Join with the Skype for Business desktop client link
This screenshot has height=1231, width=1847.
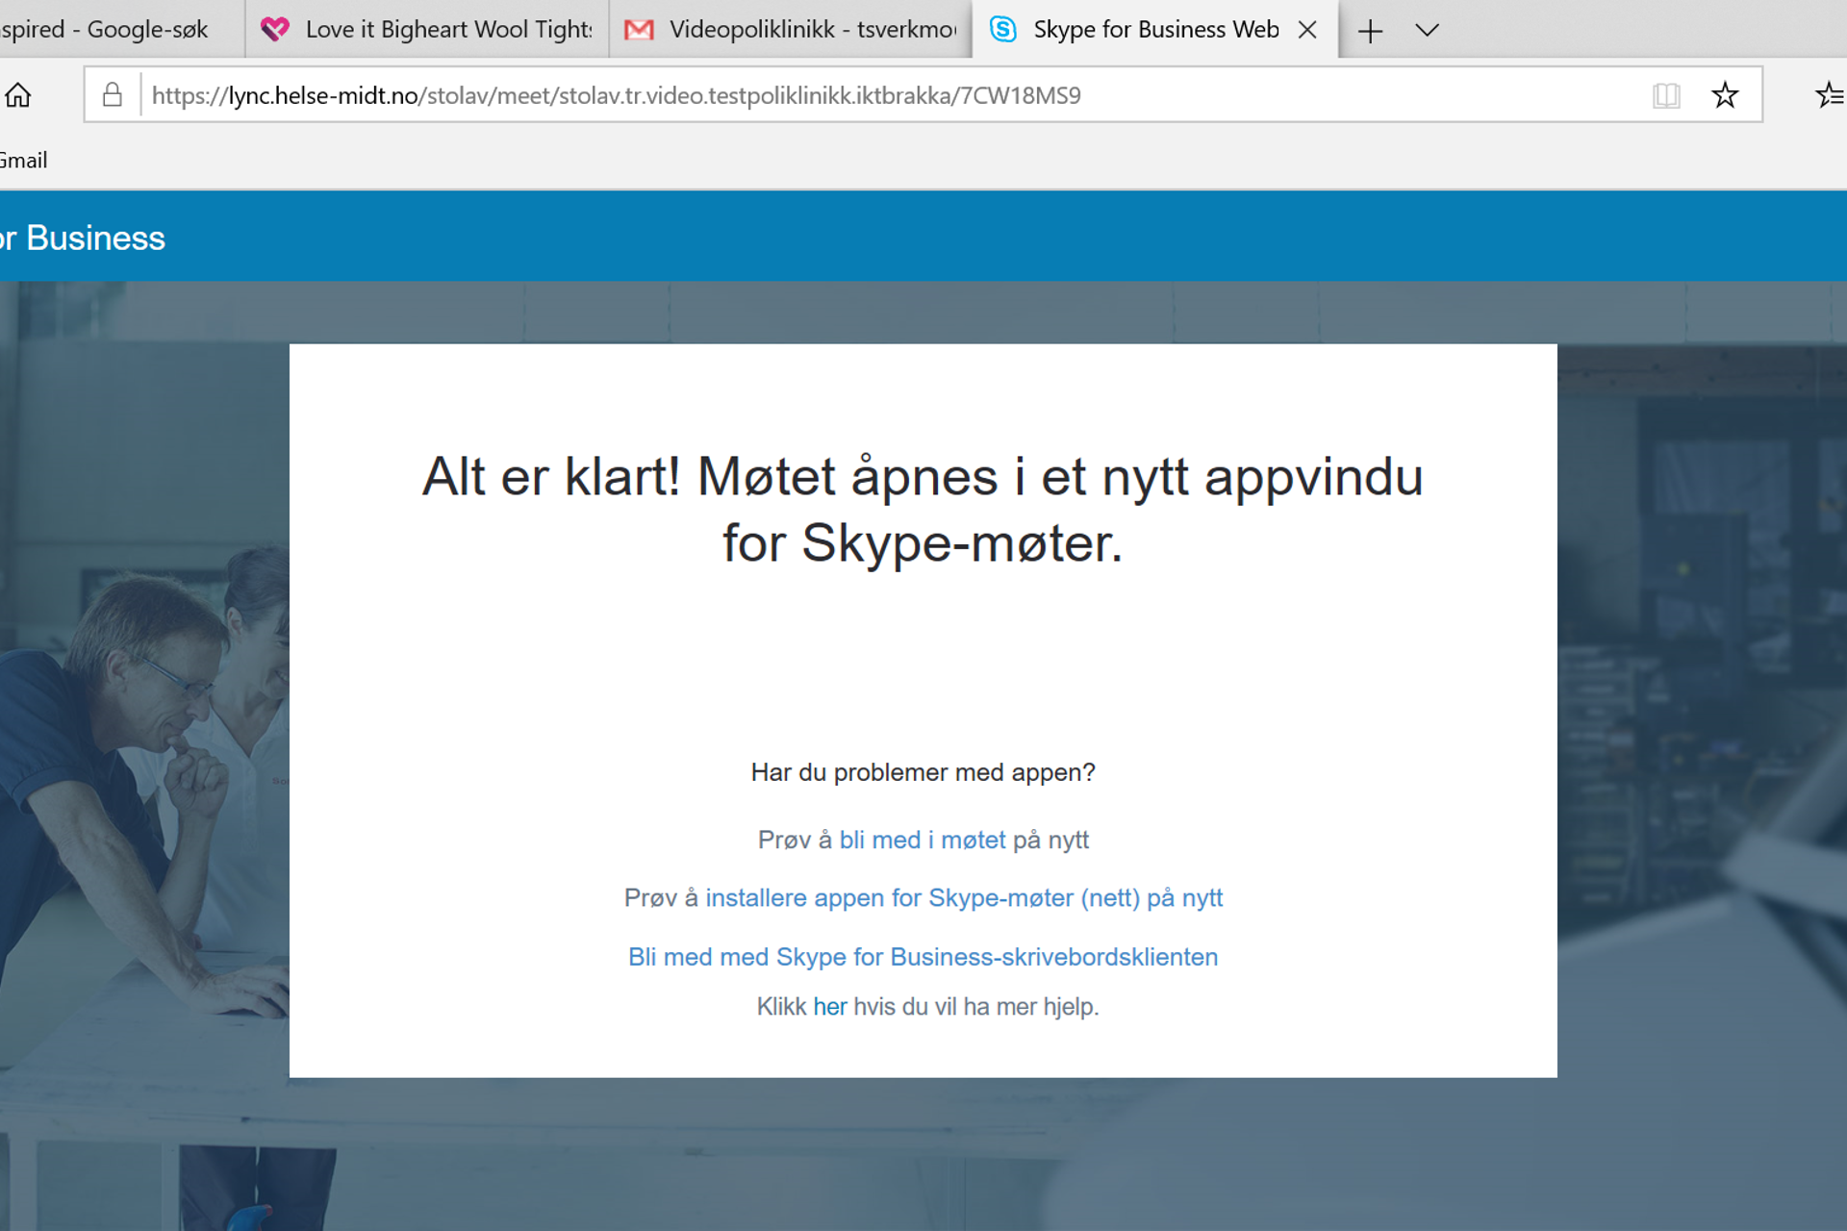(923, 957)
